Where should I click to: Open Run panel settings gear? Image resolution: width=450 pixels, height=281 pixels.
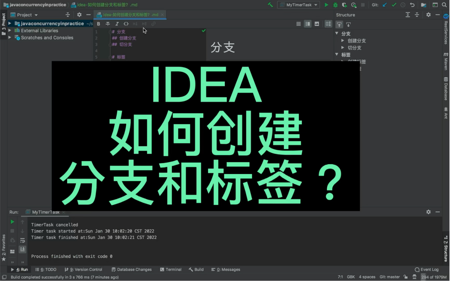428,212
